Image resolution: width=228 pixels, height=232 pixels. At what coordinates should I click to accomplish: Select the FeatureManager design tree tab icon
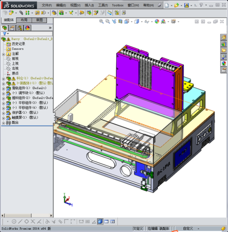tap(4, 28)
